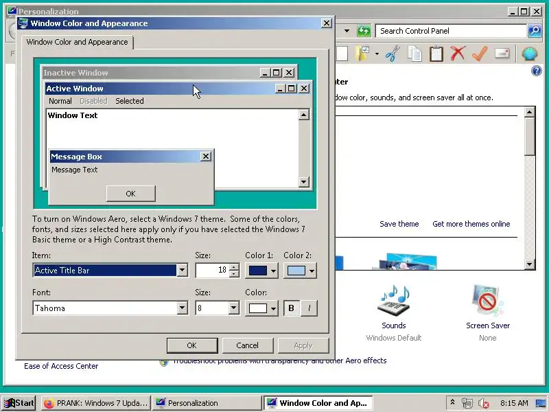Click the folder options toolbar icon

click(362, 54)
